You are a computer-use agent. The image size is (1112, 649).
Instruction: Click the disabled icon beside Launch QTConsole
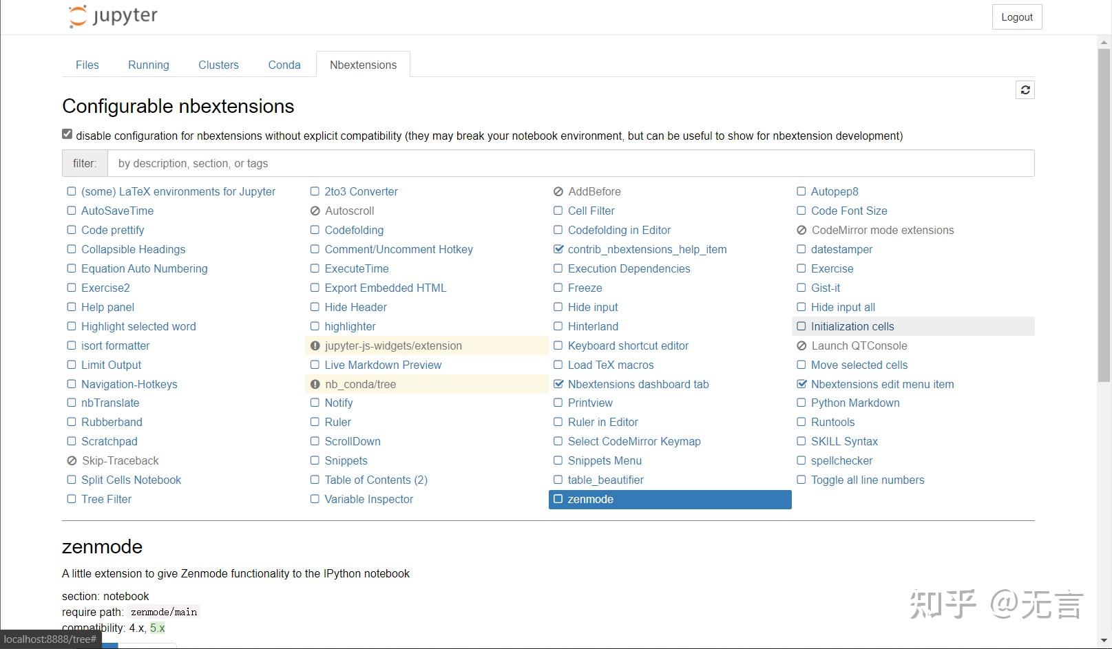[x=801, y=346]
